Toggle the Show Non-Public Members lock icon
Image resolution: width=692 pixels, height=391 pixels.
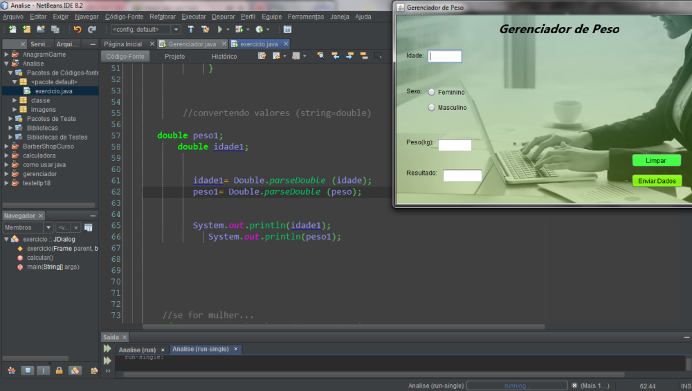click(59, 371)
